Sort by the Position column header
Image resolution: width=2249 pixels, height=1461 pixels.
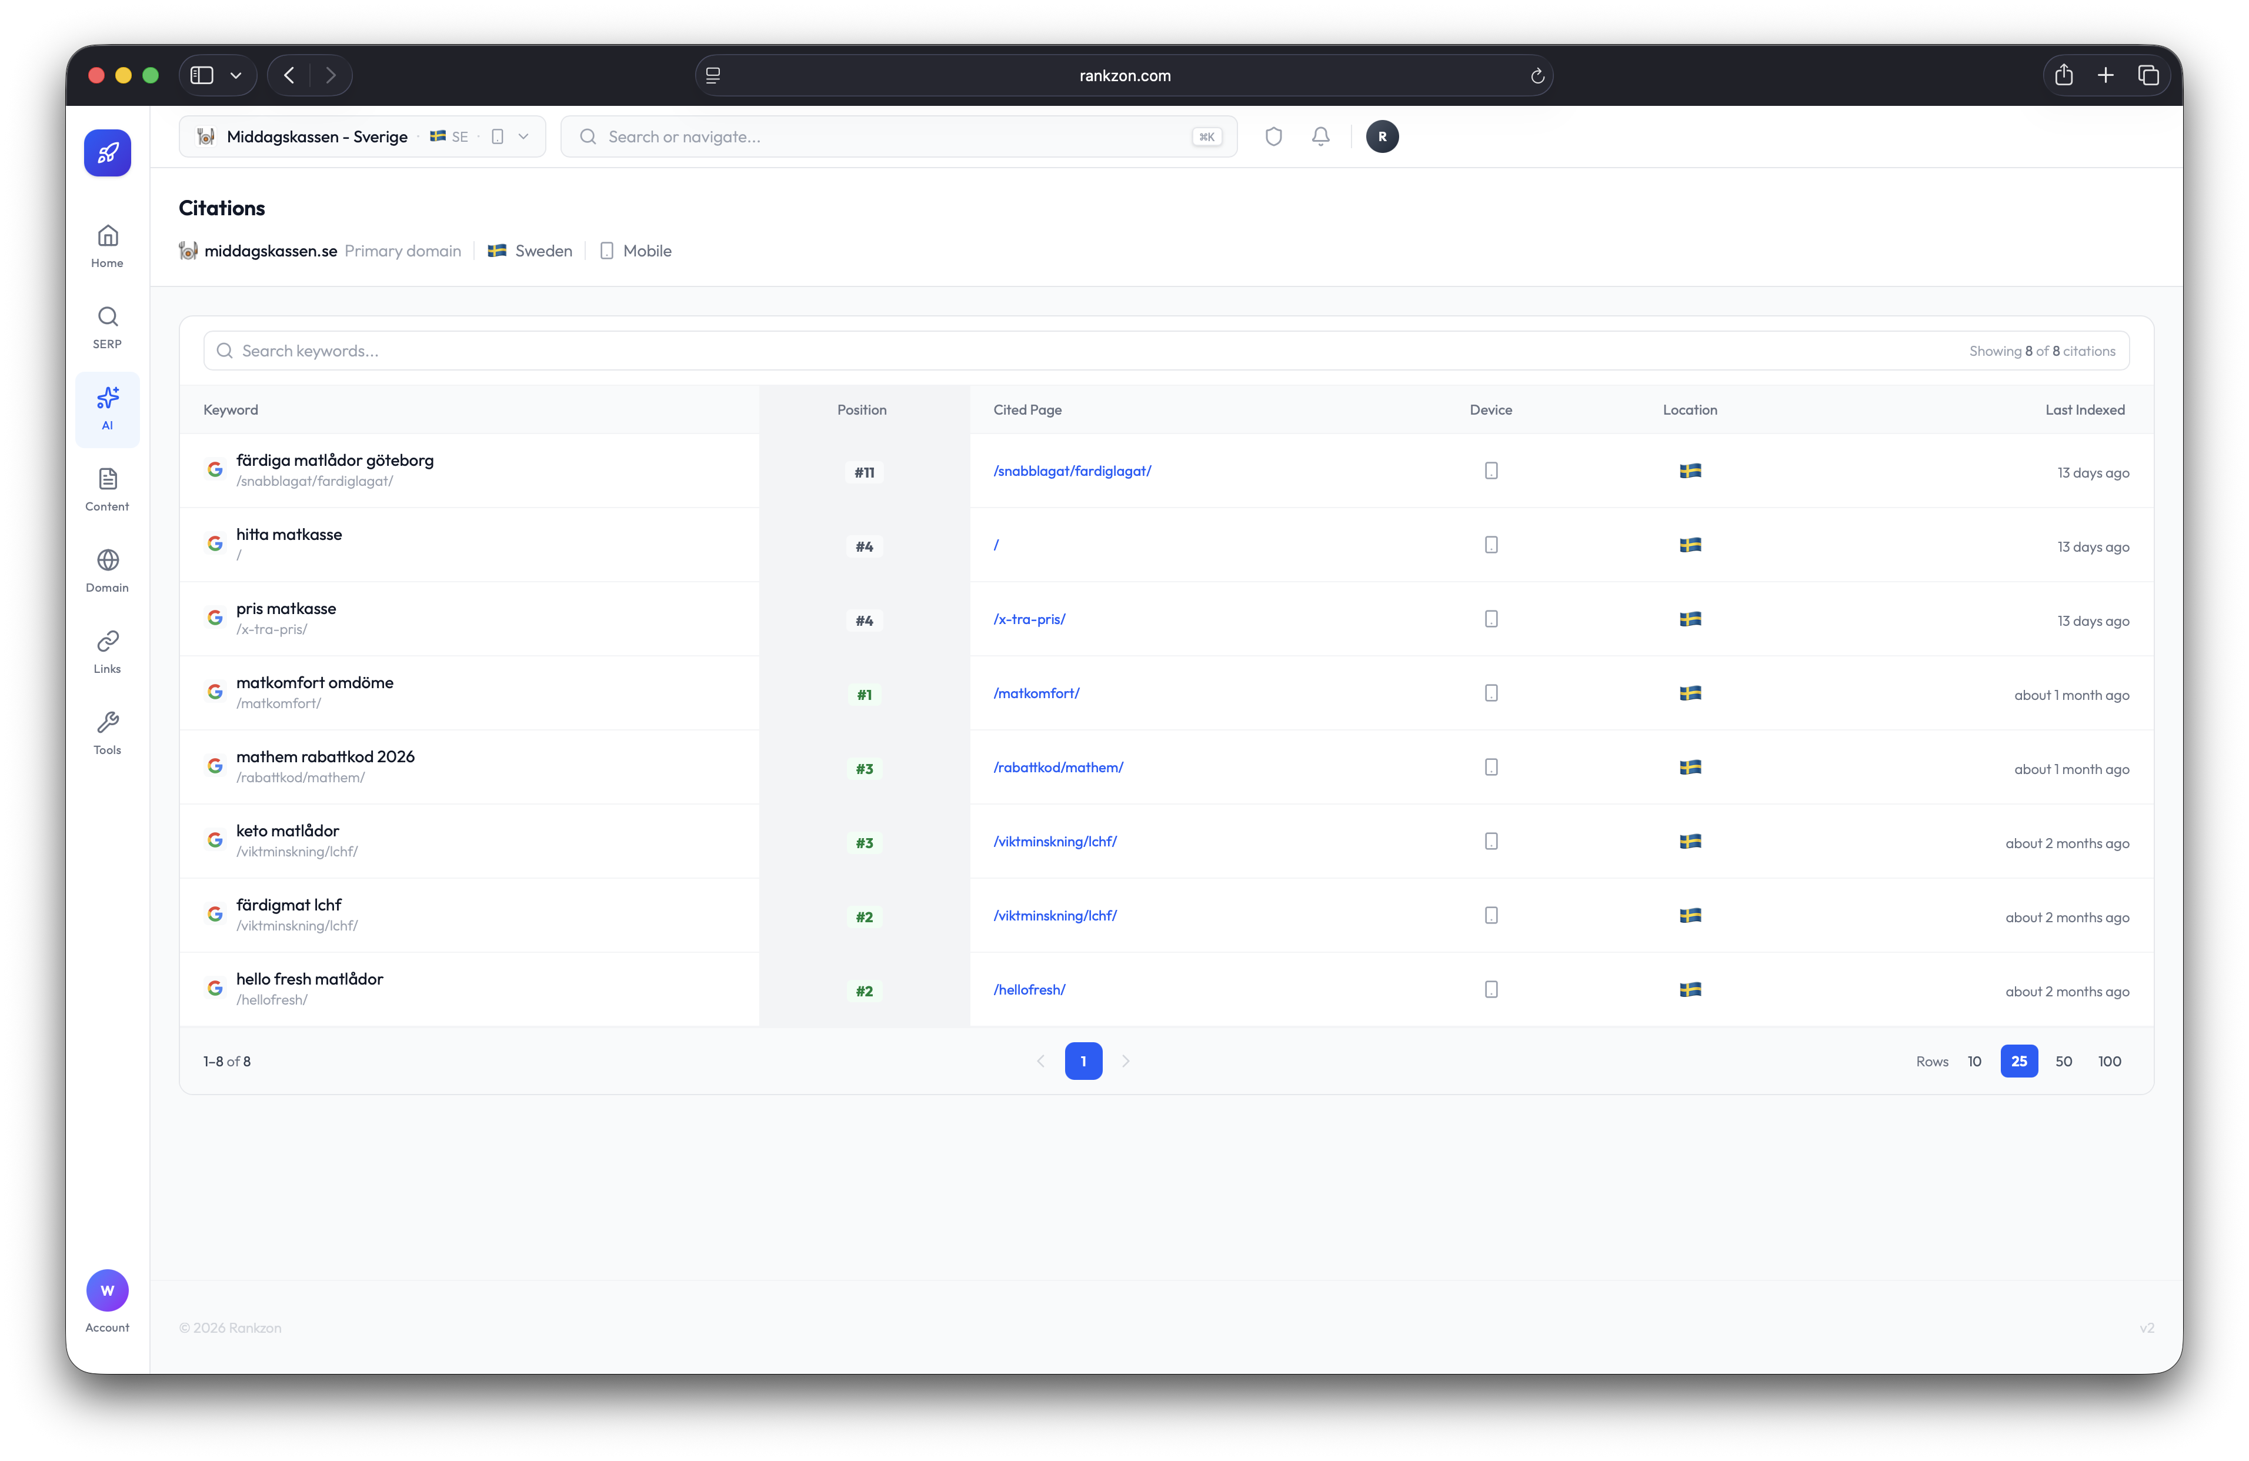(x=861, y=410)
